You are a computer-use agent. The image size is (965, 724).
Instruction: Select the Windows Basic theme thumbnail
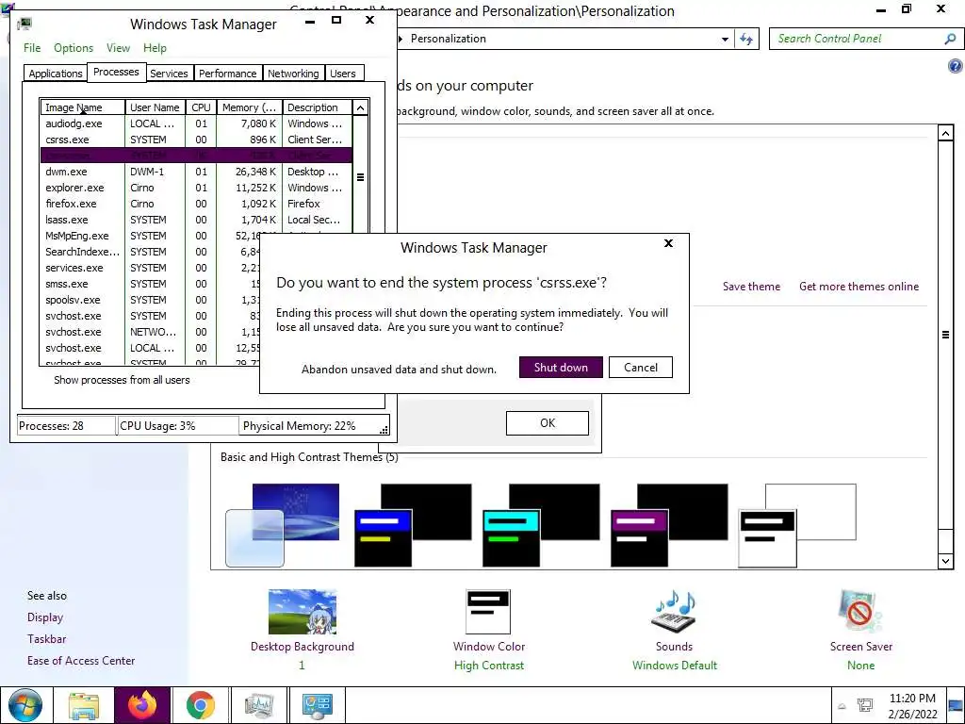coord(283,524)
